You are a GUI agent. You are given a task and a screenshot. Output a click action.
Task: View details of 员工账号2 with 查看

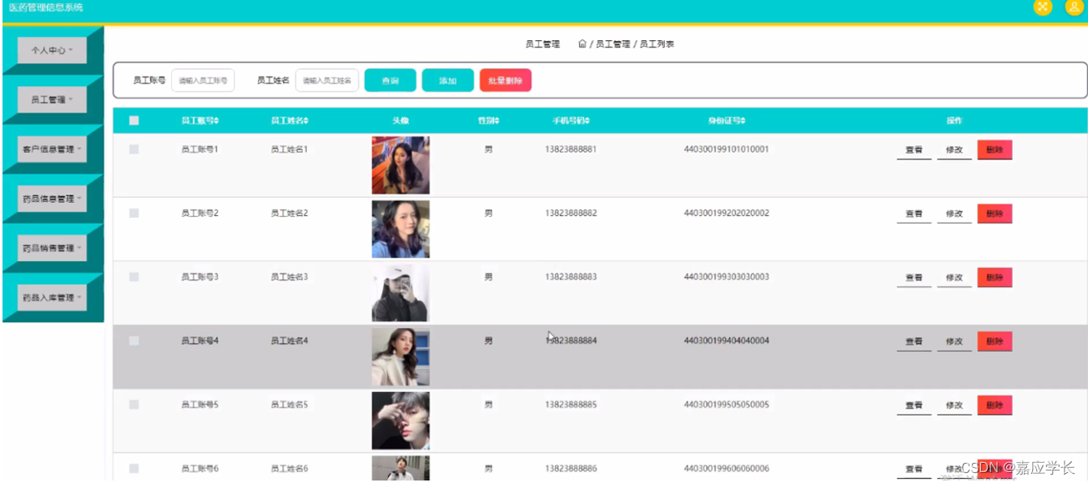[x=914, y=214]
